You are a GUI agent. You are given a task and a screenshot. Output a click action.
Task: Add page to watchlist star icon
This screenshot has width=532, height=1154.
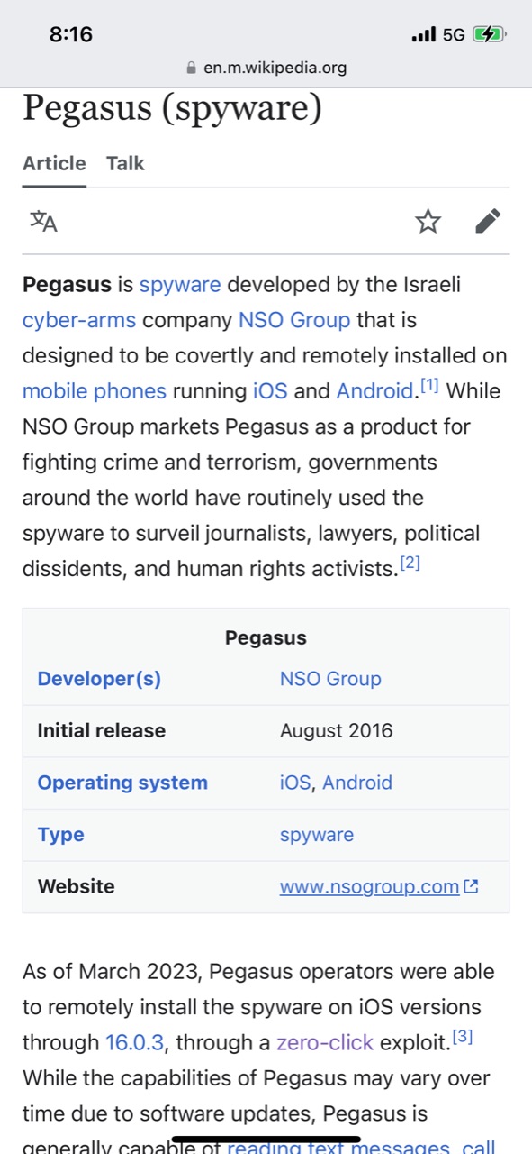click(428, 221)
